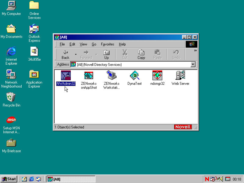Image resolution: width=244 pixels, height=183 pixels.
Task: Click the red Novell N tray icon
Action: (207, 179)
